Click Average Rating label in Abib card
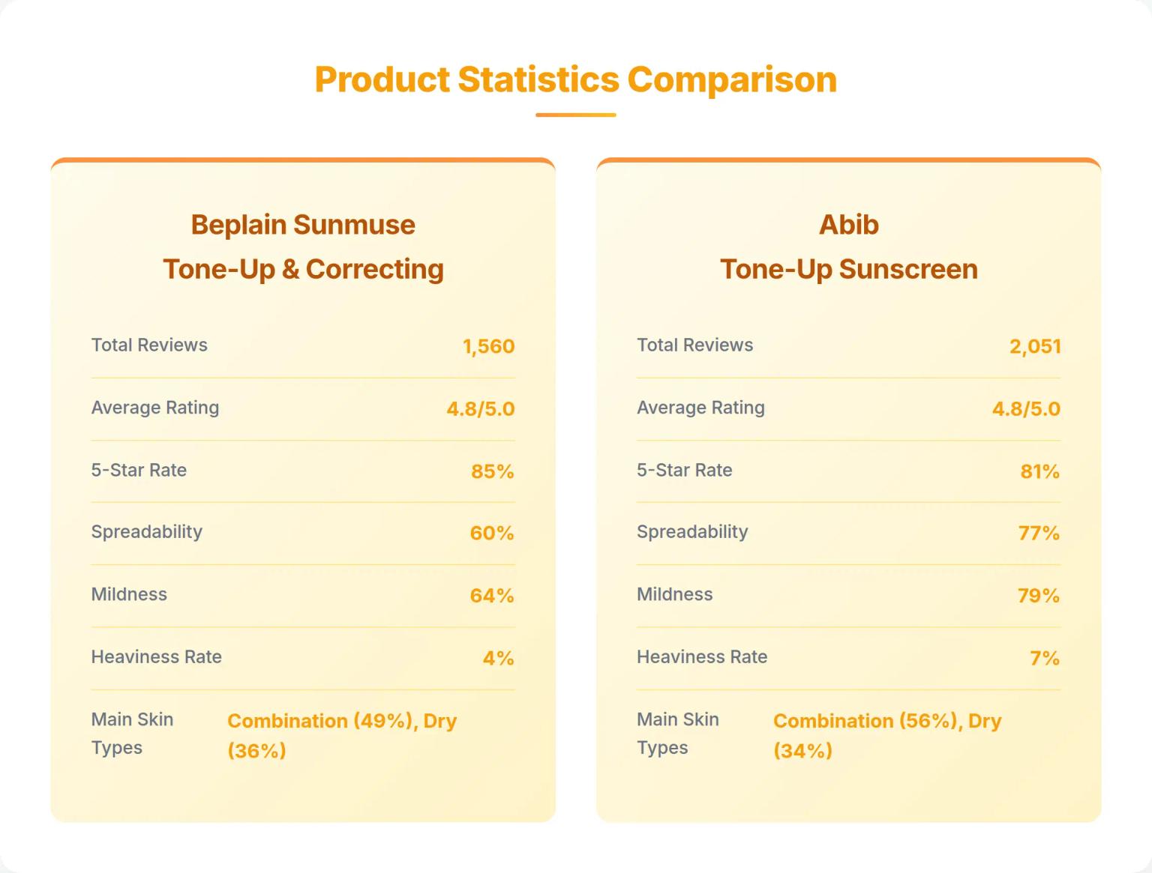The width and height of the screenshot is (1152, 873). (x=700, y=408)
